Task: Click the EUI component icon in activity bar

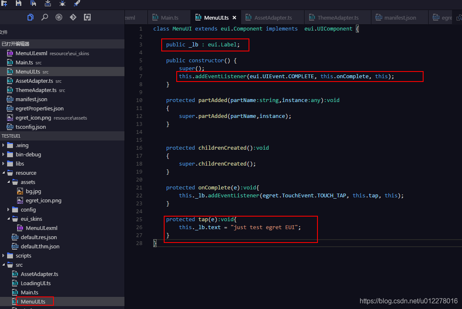Action: (x=58, y=17)
